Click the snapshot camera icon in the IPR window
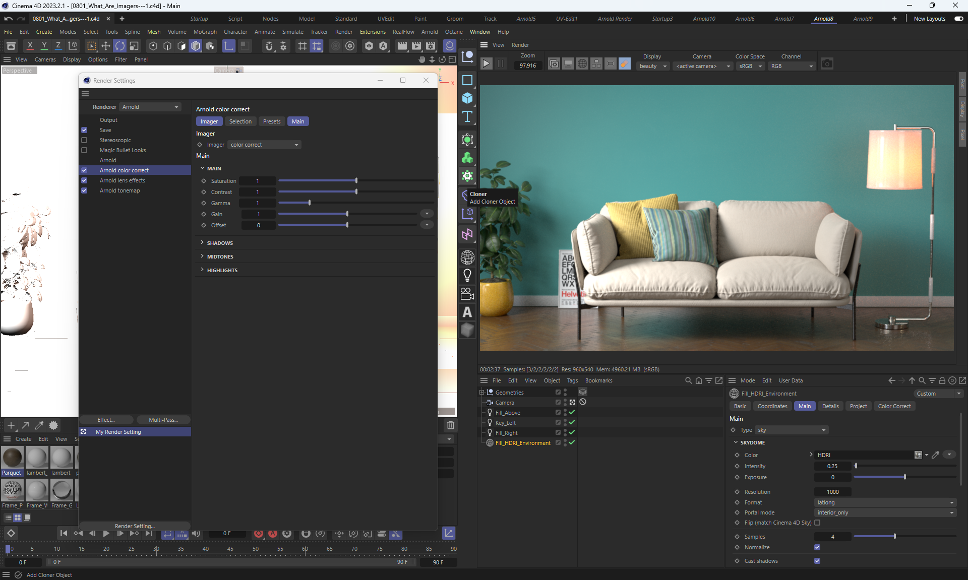 (827, 64)
